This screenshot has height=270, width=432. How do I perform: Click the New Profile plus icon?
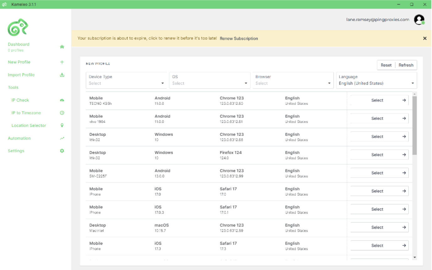[x=62, y=62]
